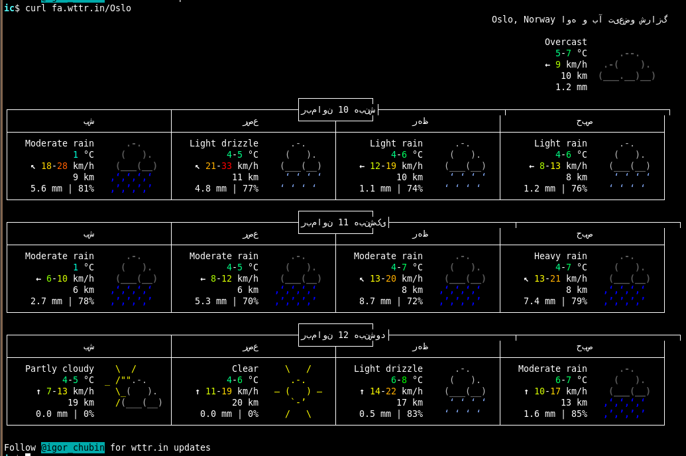Viewport: 686px width, 456px height.
Task: Select precipitation 7.4 mm | 79%
Action: pos(555,301)
